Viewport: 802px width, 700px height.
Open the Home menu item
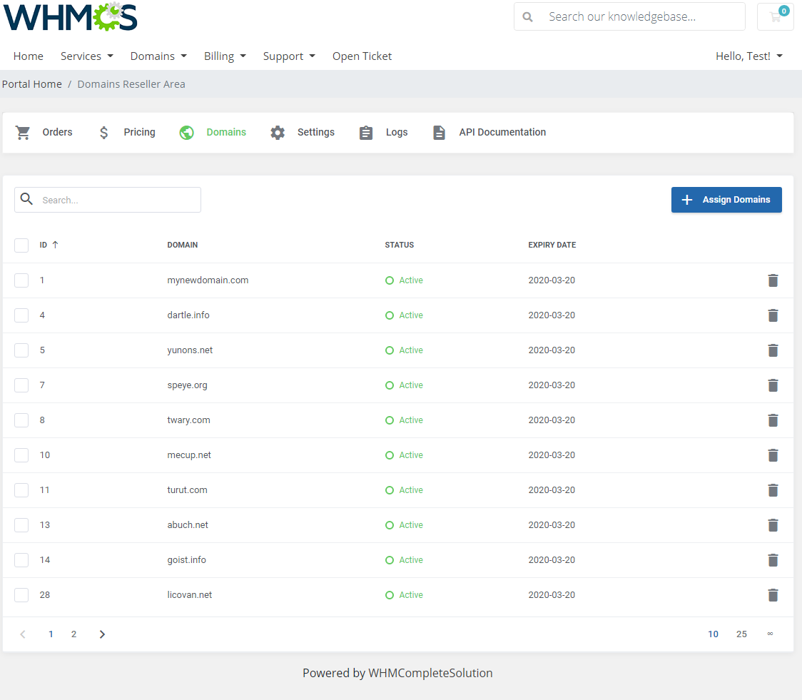point(28,56)
